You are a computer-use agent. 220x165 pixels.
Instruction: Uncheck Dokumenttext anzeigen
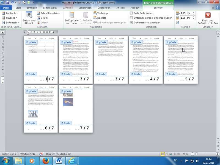click(x=131, y=22)
